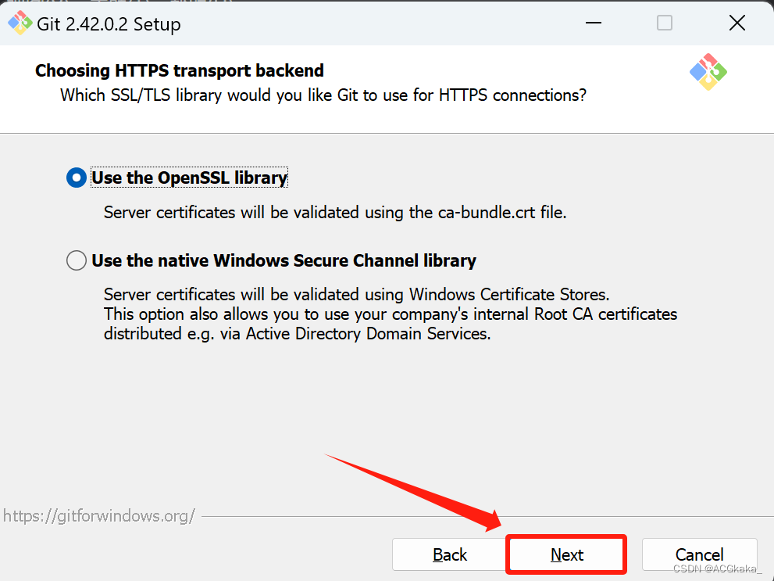Click the Windows Certificate Stores description line
Screen dimensions: 774x581
pos(356,295)
